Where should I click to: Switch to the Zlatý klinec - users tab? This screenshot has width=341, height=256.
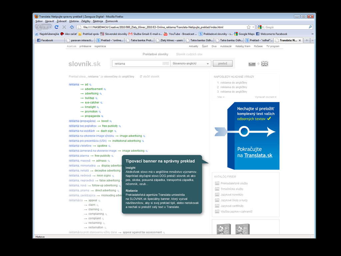click(x=169, y=40)
